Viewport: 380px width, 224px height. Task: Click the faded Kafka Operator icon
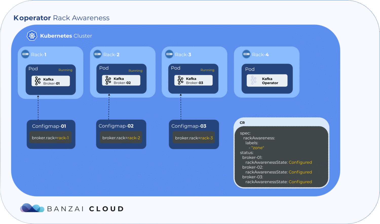pos(254,80)
